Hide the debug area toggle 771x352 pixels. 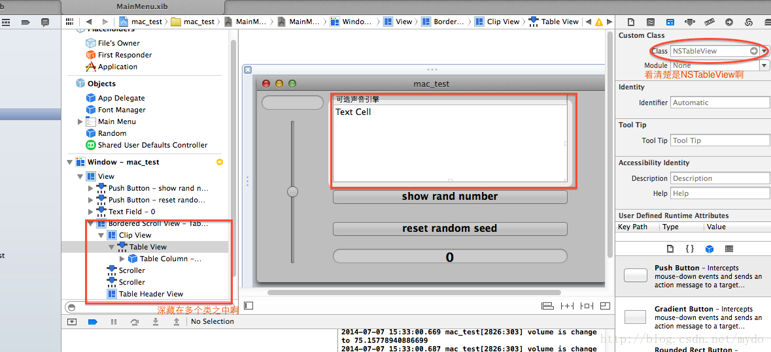coord(73,321)
